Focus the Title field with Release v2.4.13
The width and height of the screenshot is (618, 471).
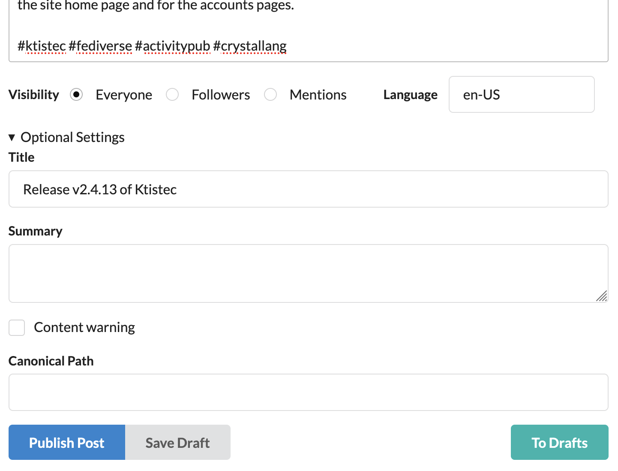tap(308, 189)
